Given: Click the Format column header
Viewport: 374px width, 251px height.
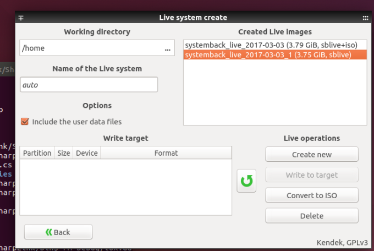Looking at the screenshot, I should 166,153.
